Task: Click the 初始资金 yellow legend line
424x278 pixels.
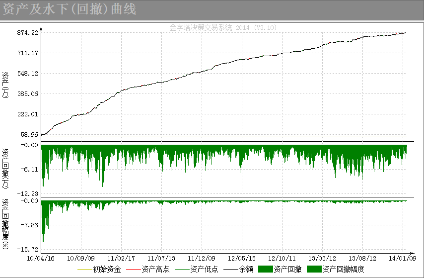Action: click(85, 270)
